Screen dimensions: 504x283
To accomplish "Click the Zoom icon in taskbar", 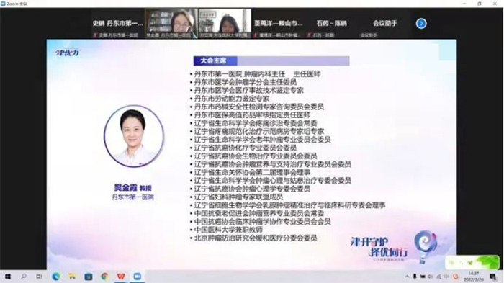I will click(x=138, y=277).
